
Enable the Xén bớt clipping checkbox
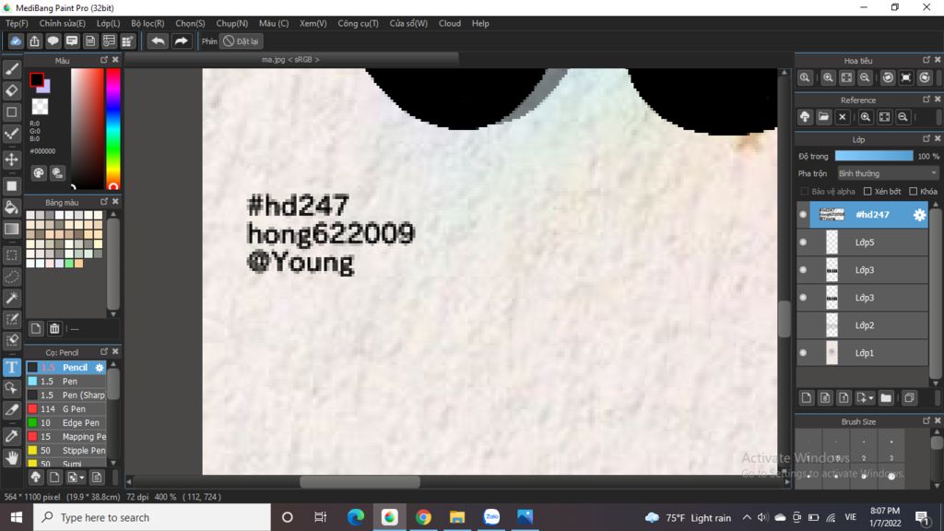867,192
